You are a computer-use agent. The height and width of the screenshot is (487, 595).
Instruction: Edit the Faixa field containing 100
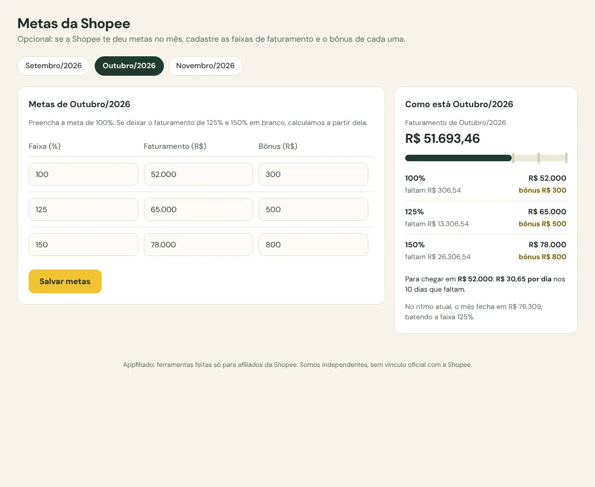83,174
